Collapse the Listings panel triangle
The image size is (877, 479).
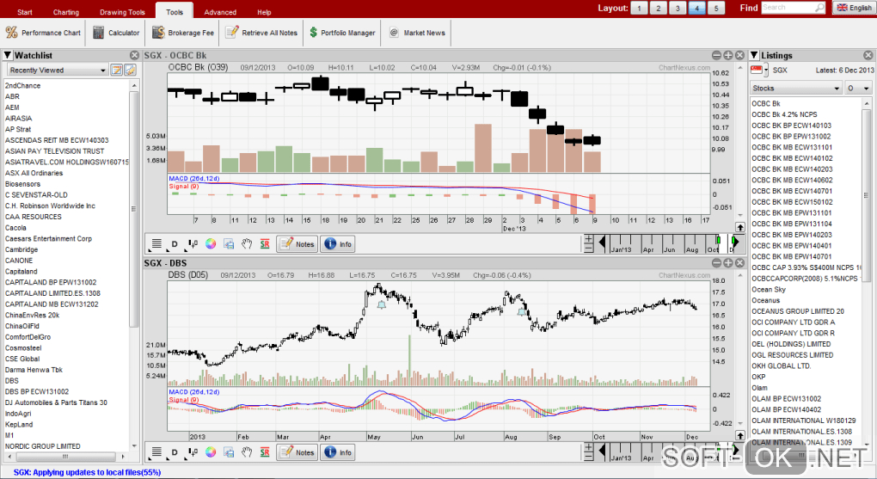point(754,55)
